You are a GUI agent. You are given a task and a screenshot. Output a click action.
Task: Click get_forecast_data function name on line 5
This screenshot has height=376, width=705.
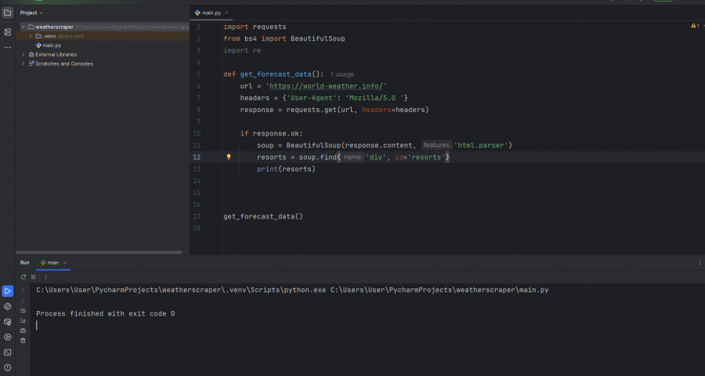pos(276,74)
